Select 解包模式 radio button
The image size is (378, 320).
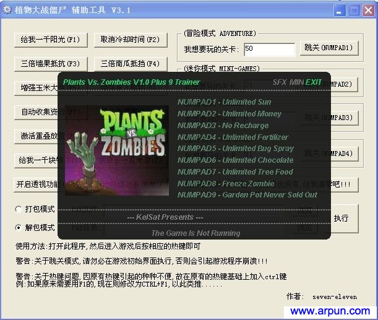[x=19, y=227]
